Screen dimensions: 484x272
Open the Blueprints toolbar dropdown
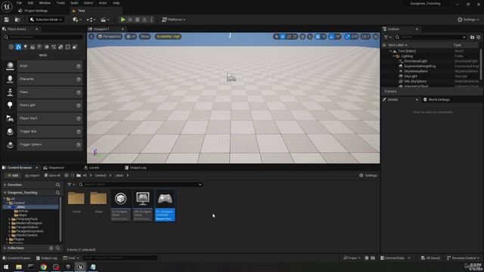[91, 20]
